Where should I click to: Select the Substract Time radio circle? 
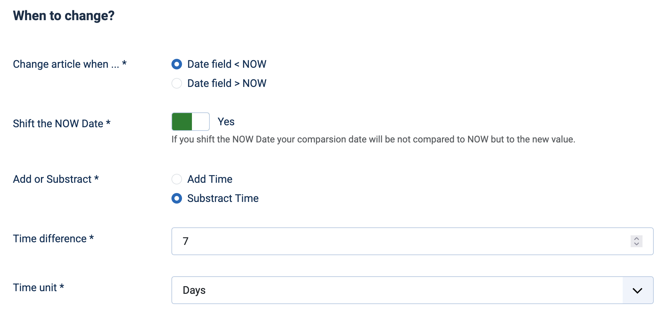(177, 198)
